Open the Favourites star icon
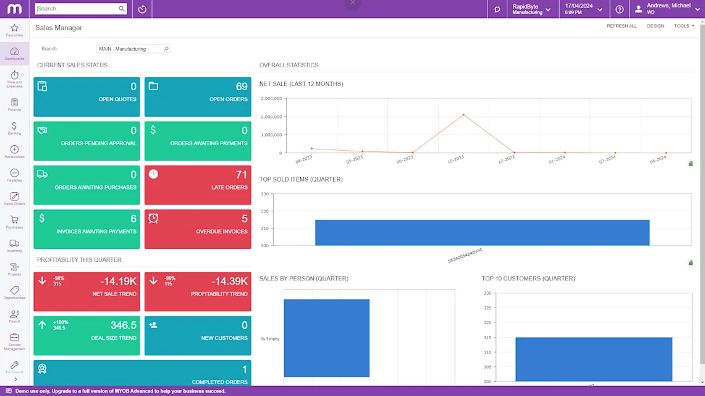This screenshot has width=705, height=396. (x=14, y=28)
